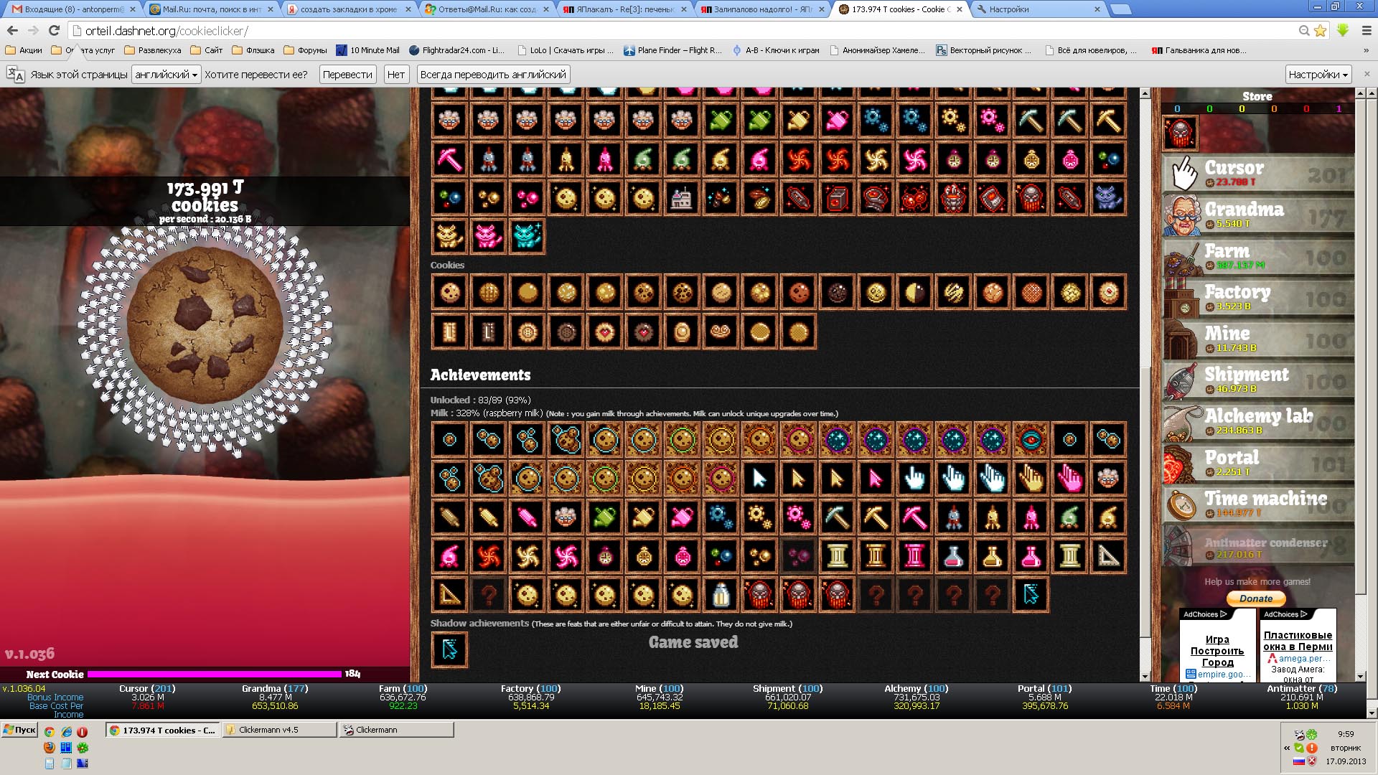Click the browser Reload icon
Image resolution: width=1378 pixels, height=775 pixels.
click(54, 30)
